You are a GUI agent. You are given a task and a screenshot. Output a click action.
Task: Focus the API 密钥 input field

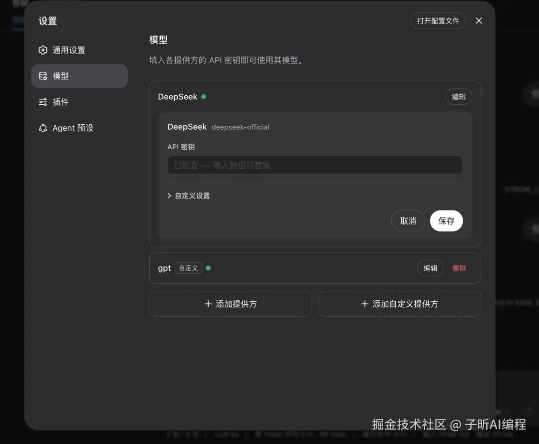tap(315, 165)
